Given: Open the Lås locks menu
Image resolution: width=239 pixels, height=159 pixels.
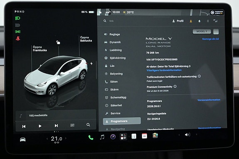Looking at the screenshot, I should tap(110, 66).
